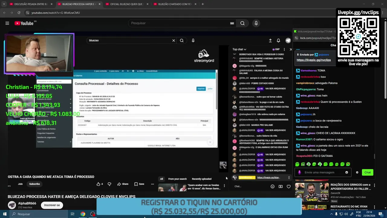Screen dimensions: 387x218
Task: View site information icon in address bar
Action: [28, 13]
